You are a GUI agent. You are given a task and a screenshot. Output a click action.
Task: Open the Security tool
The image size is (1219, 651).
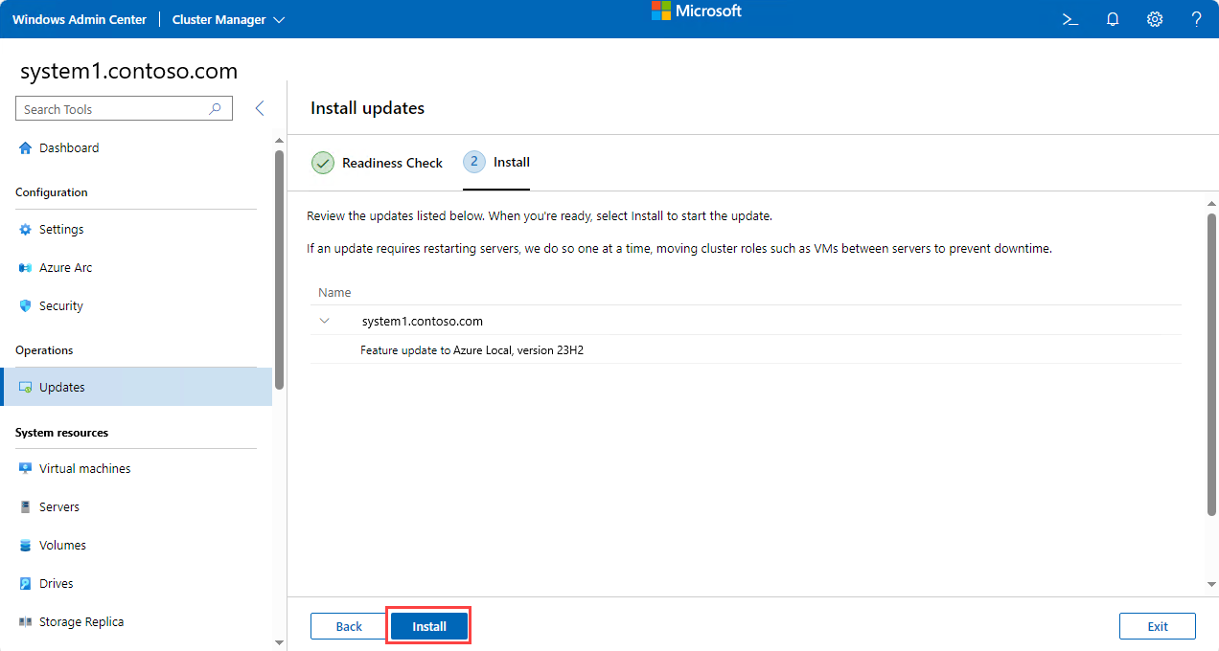(59, 305)
